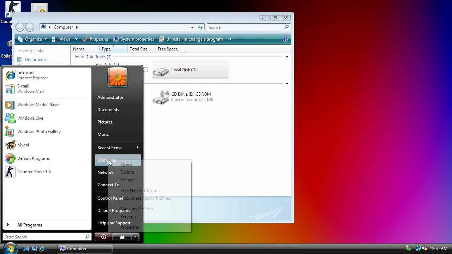This screenshot has height=254, width=452.
Task: Open Windows Photo Gallery
Action: click(47, 132)
